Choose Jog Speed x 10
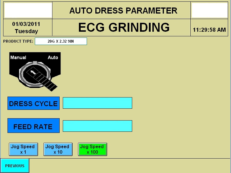This screenshot has height=173, width=231. (58, 149)
